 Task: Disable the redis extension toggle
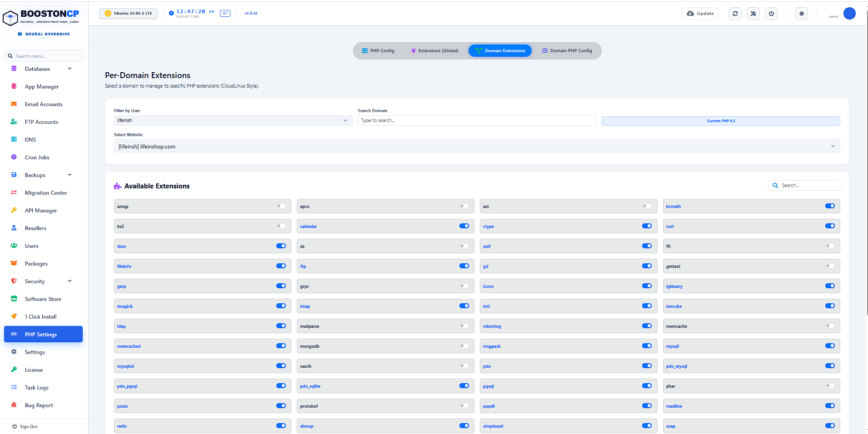coord(281,426)
